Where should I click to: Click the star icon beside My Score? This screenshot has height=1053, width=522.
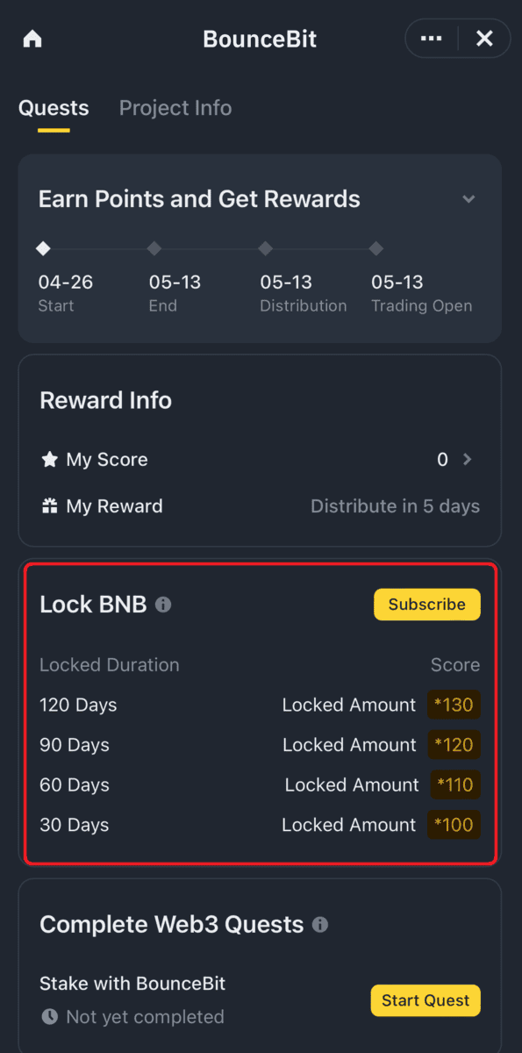pos(49,459)
